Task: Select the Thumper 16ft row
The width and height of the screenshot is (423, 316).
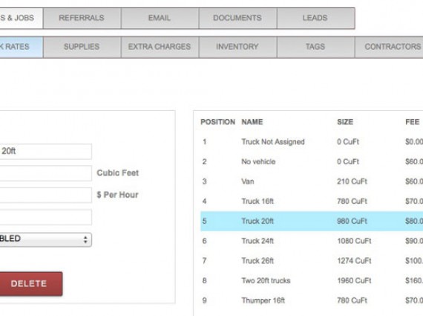Action: pyautogui.click(x=312, y=300)
